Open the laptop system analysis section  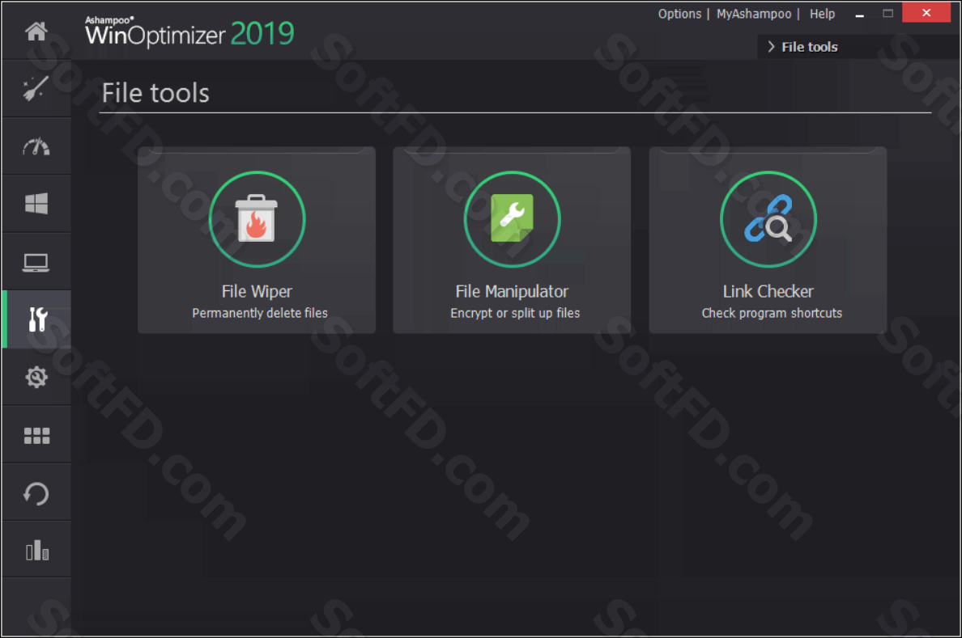36,262
